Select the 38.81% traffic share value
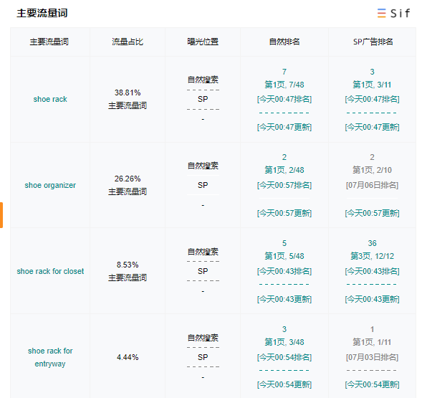The image size is (422, 398). point(128,93)
